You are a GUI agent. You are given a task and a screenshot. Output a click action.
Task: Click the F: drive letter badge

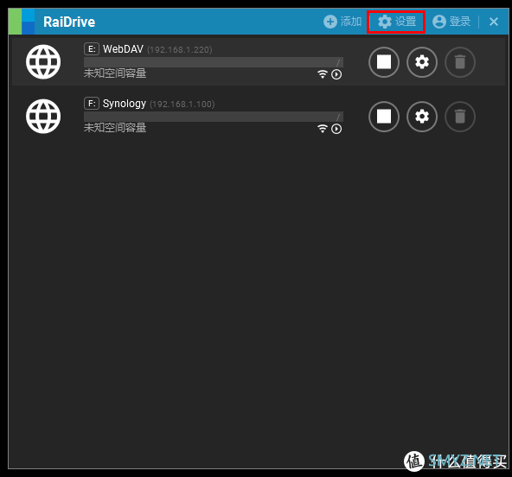[x=92, y=104]
